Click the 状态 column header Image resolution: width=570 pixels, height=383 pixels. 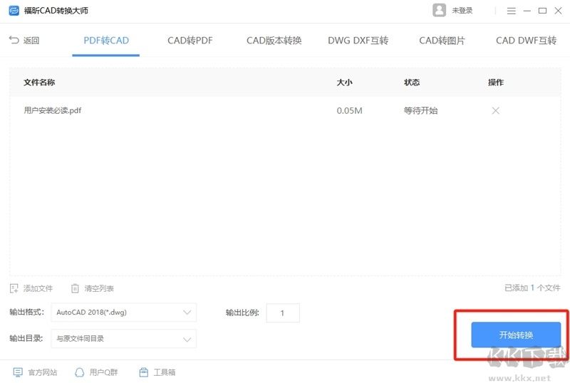coord(412,83)
